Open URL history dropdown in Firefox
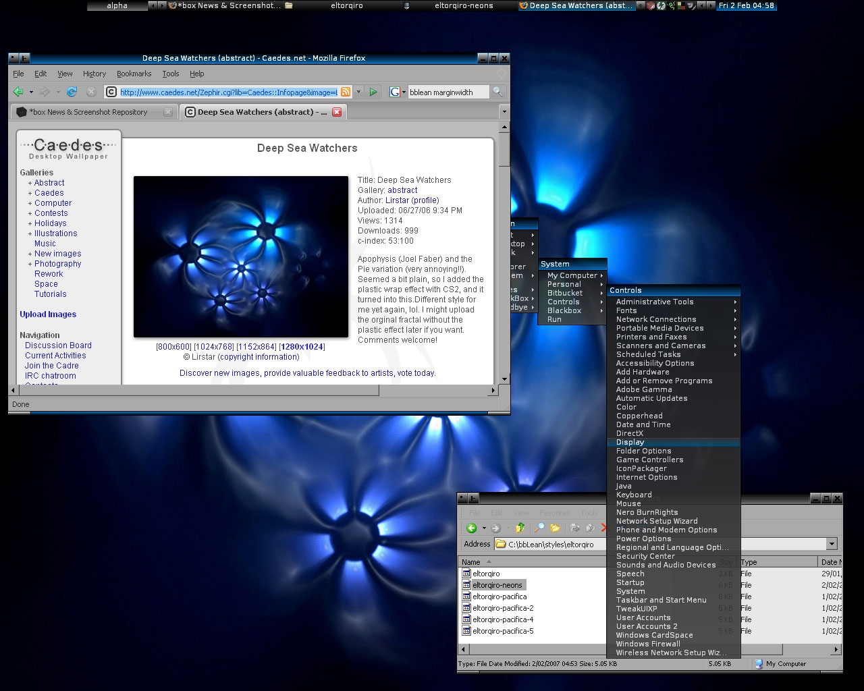Screen dimensions: 864x691 [358, 92]
